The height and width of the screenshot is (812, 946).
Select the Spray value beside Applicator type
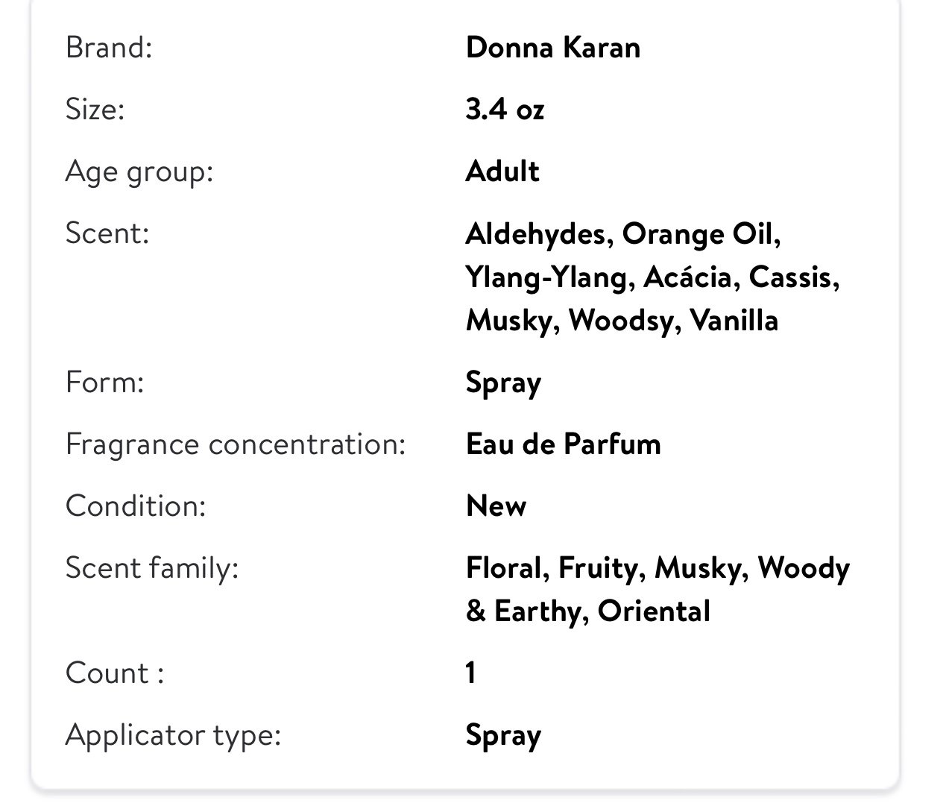[x=504, y=737]
